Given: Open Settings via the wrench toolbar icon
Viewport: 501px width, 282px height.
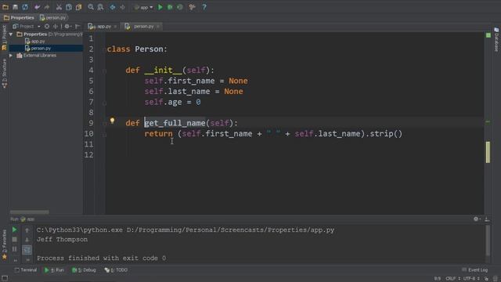Looking at the screenshot, I should pos(192,7).
